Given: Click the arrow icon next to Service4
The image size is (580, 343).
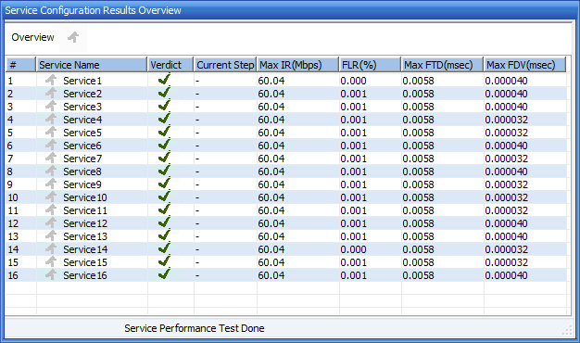Looking at the screenshot, I should click(51, 119).
